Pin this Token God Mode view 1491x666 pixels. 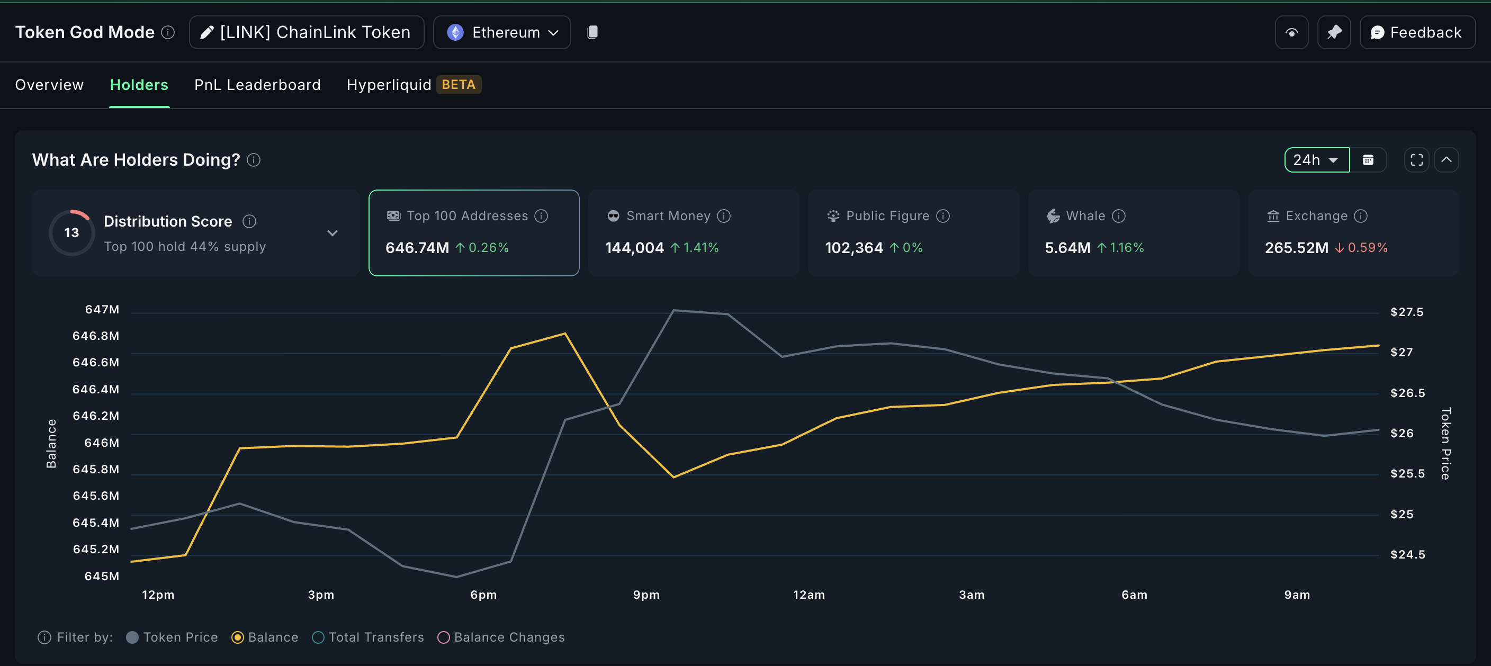coord(1334,32)
